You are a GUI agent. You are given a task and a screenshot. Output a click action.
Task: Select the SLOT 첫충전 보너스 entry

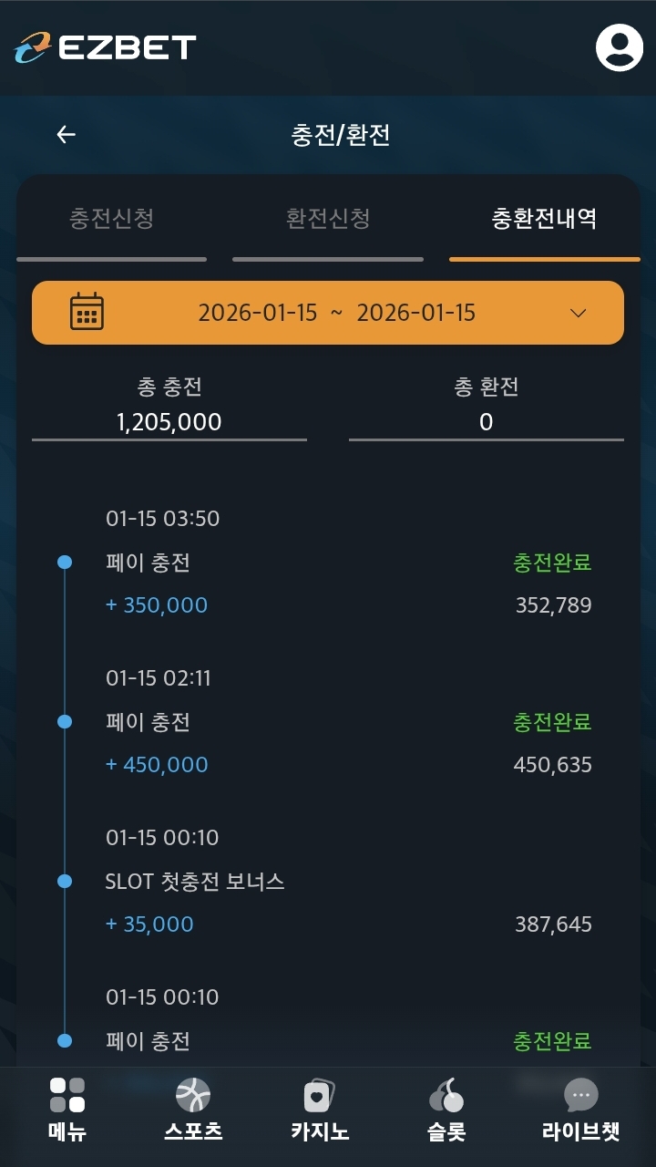[195, 882]
